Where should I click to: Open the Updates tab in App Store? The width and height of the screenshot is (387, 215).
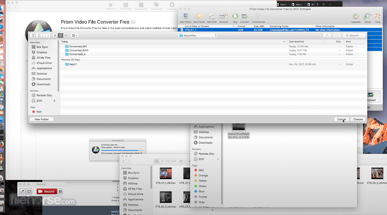172,6
